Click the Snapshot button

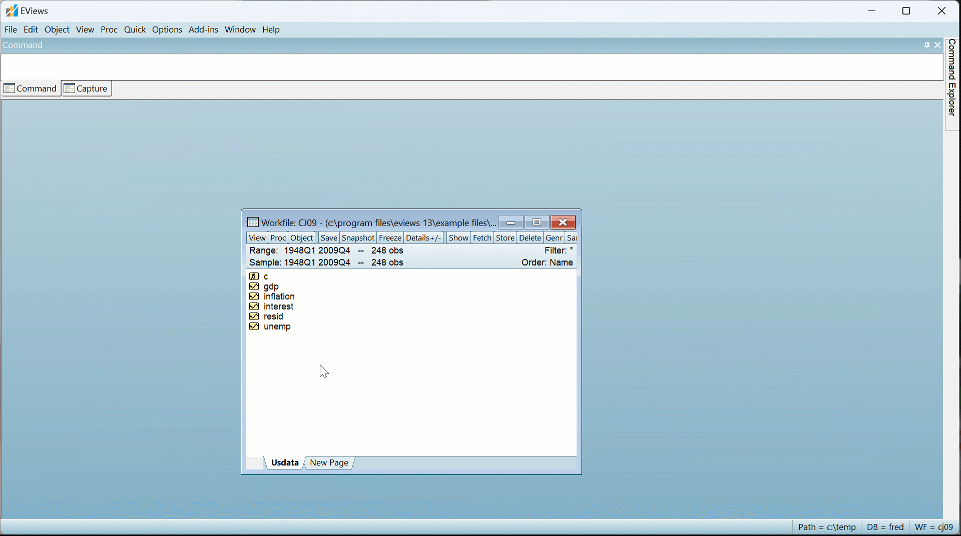tap(358, 238)
